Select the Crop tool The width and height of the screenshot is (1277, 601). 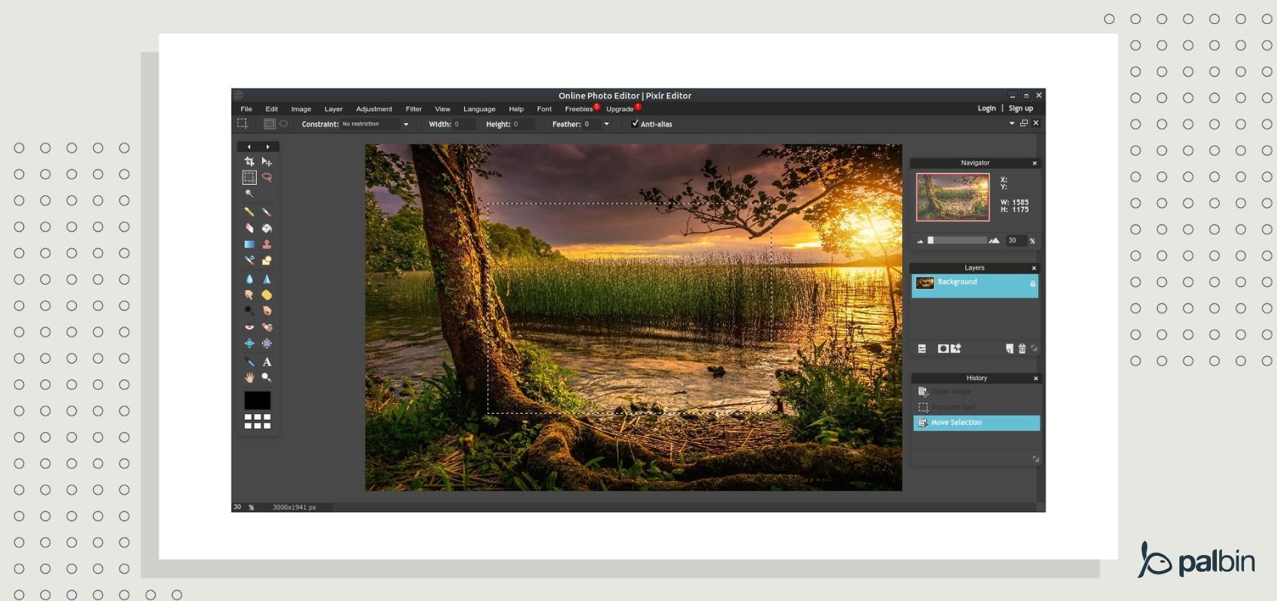click(x=249, y=162)
